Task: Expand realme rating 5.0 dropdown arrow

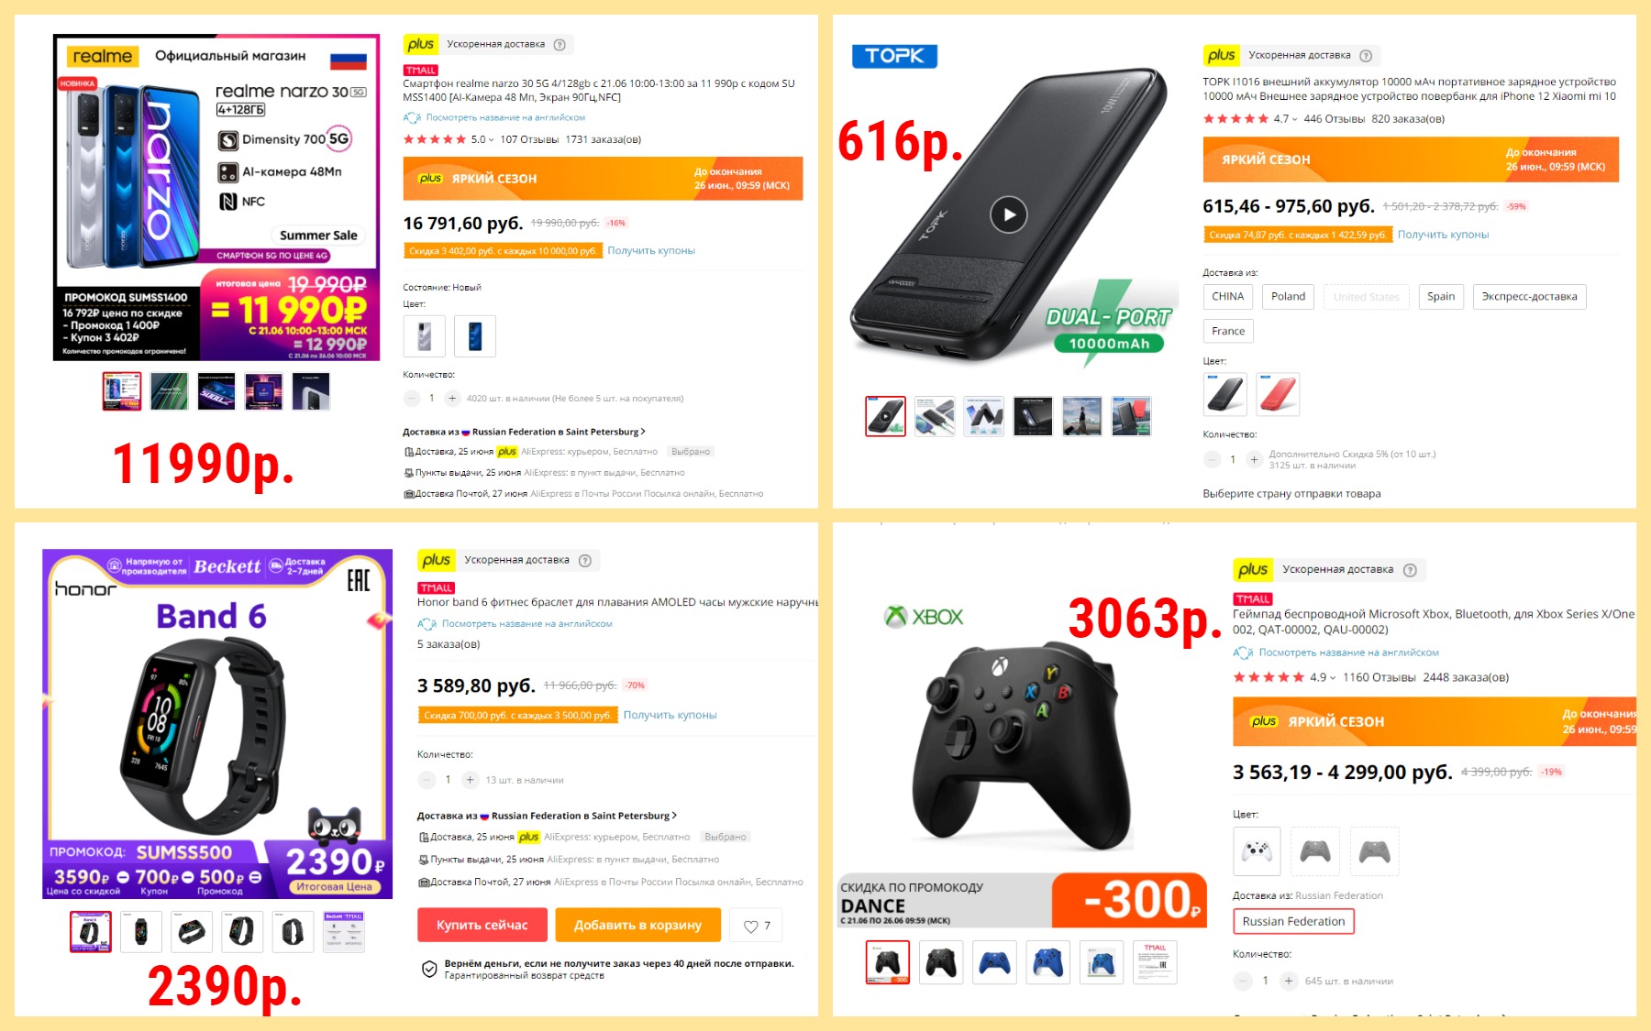Action: pos(492,140)
